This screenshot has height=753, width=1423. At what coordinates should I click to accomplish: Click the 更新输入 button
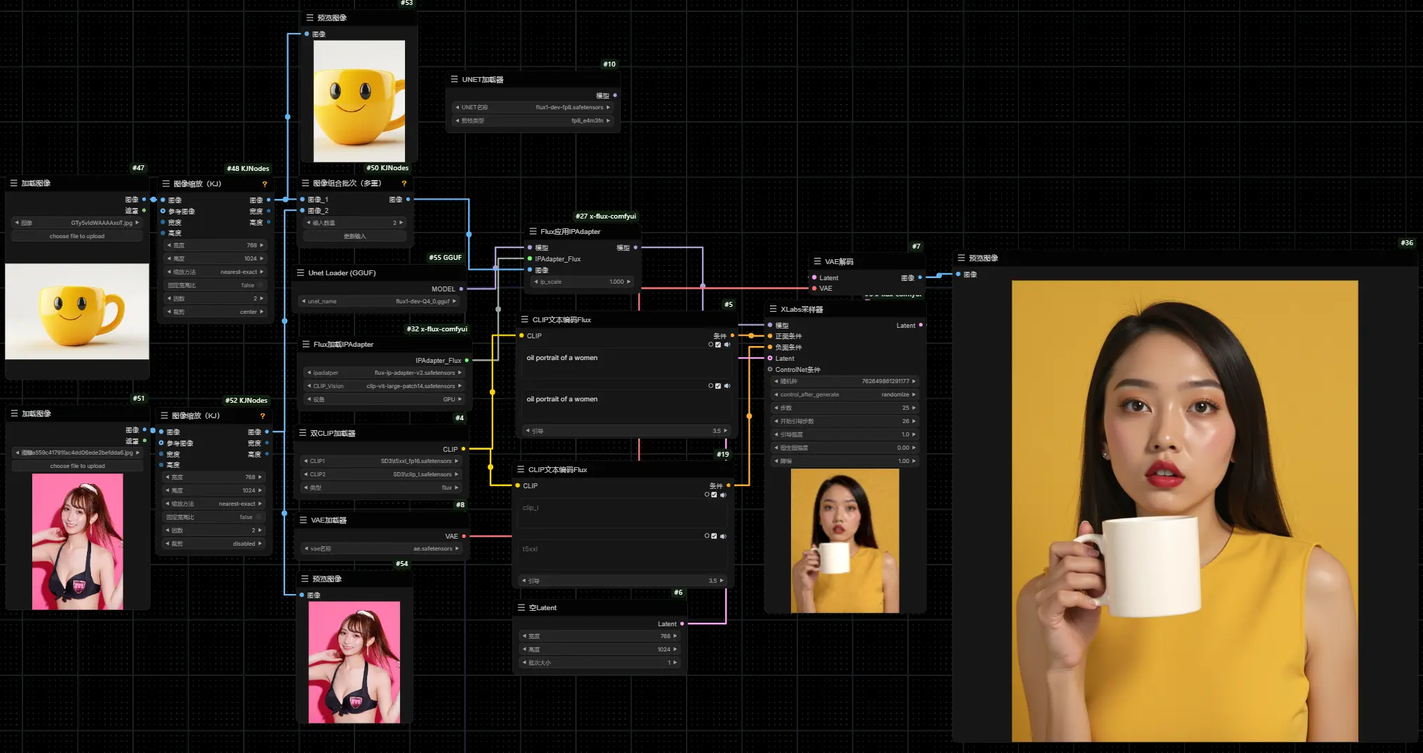point(355,236)
